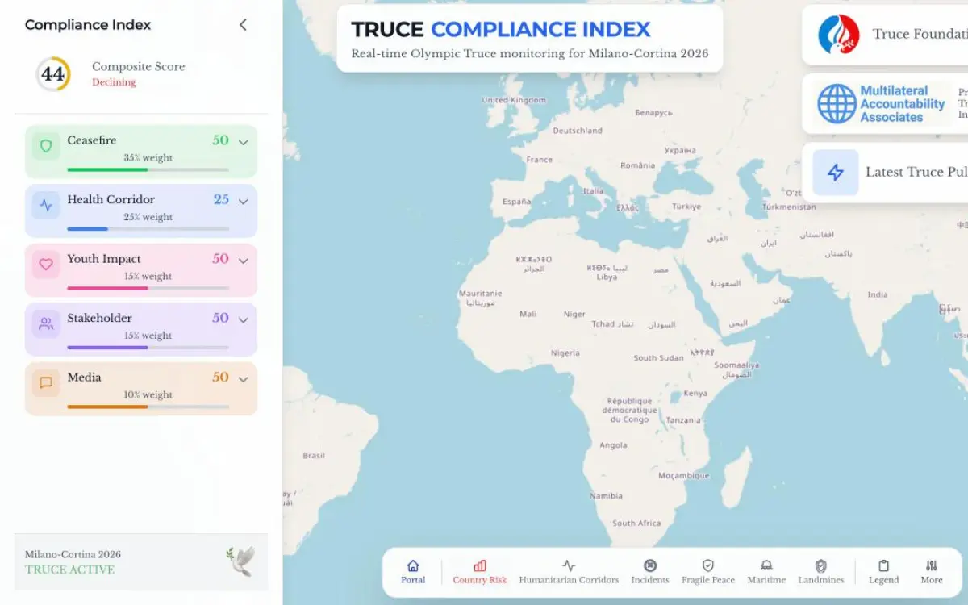Click the Health Corridor score value 25
Viewport: 968px width, 605px height.
coord(221,199)
